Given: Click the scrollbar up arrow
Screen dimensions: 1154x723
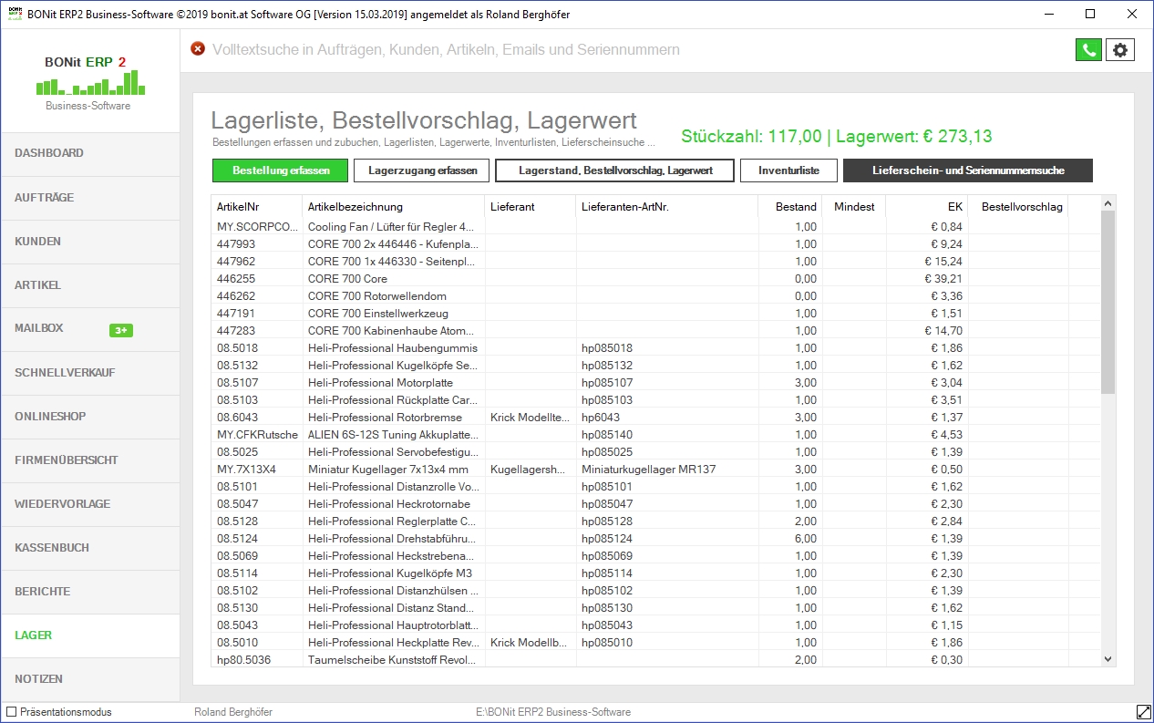Looking at the screenshot, I should pyautogui.click(x=1108, y=204).
